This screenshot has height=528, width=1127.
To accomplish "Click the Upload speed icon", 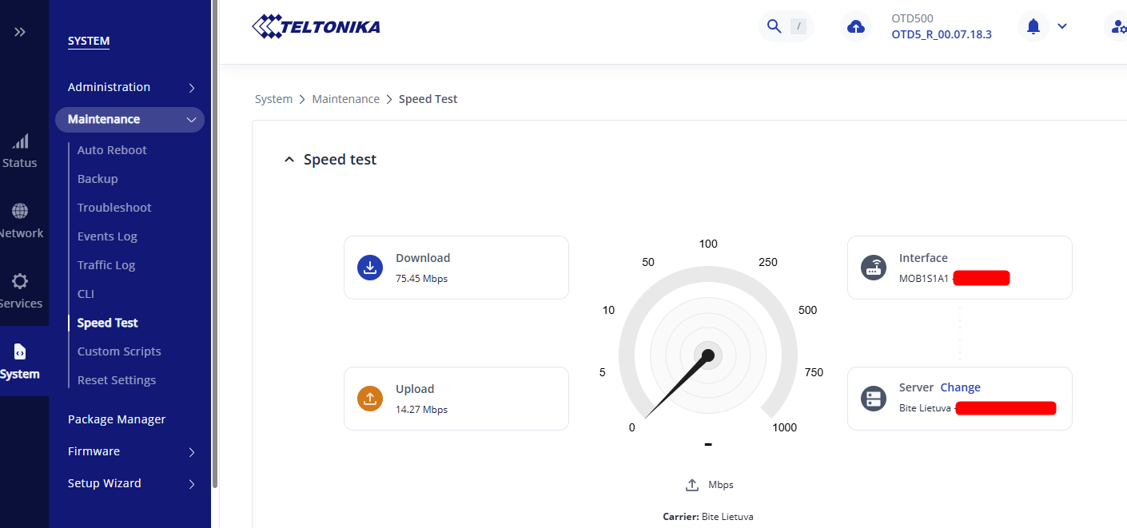I will (369, 398).
